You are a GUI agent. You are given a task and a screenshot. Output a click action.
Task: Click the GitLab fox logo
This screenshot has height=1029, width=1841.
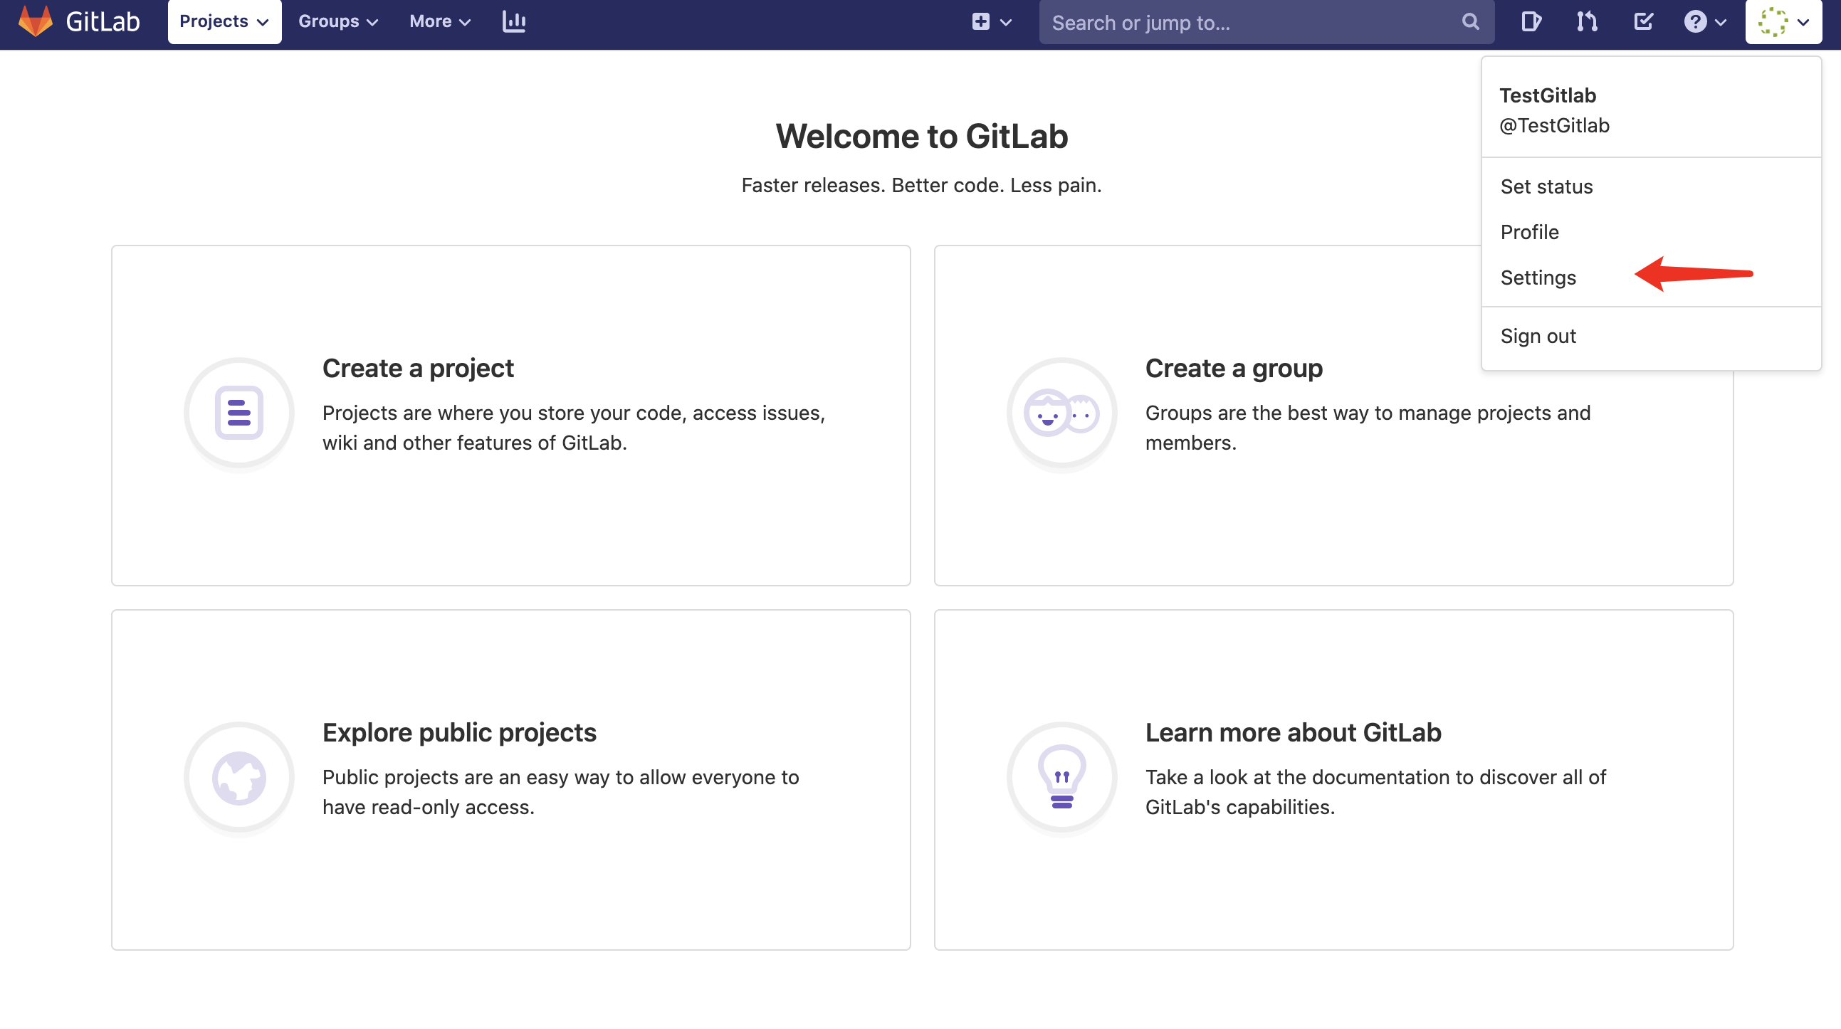coord(34,21)
